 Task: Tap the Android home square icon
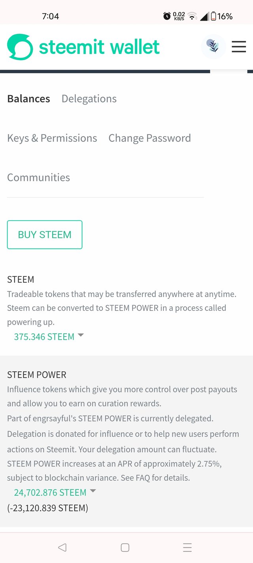(x=125, y=548)
